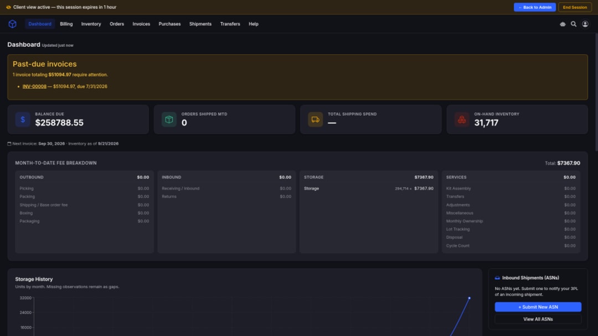Click the Picking fee row
598x336 pixels.
click(x=84, y=188)
